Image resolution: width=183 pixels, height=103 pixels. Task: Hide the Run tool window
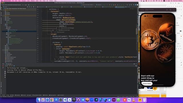tap(136, 64)
